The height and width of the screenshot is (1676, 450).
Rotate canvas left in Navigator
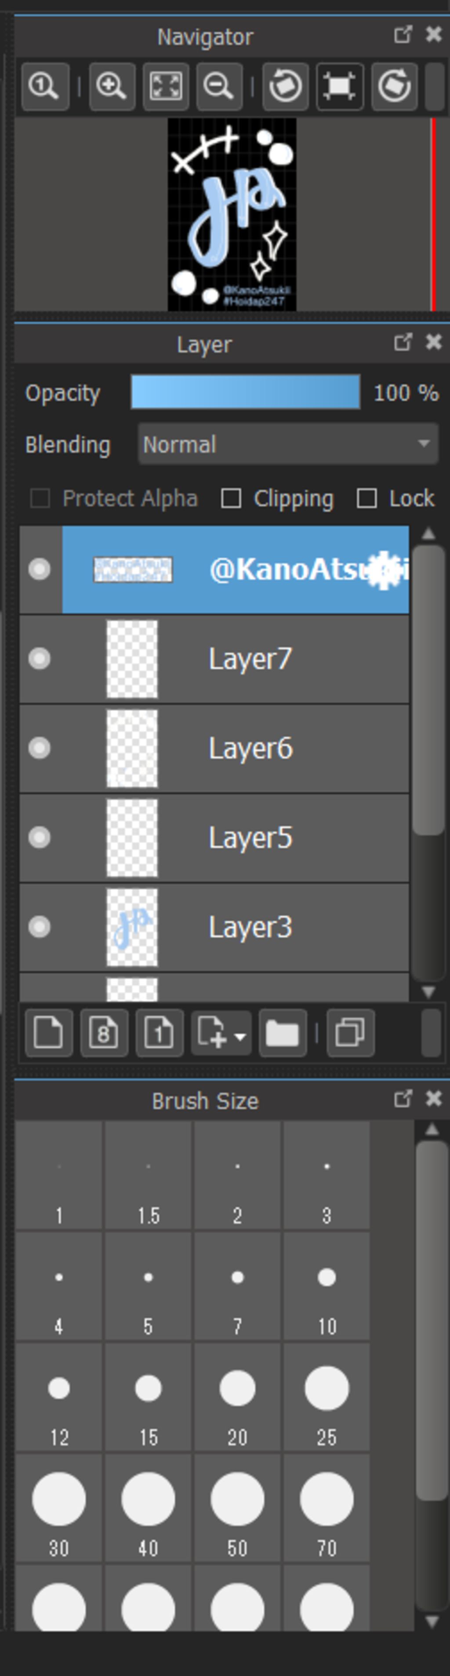(x=286, y=86)
